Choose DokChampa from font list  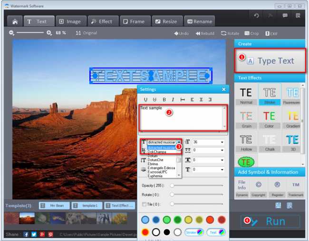(157, 152)
